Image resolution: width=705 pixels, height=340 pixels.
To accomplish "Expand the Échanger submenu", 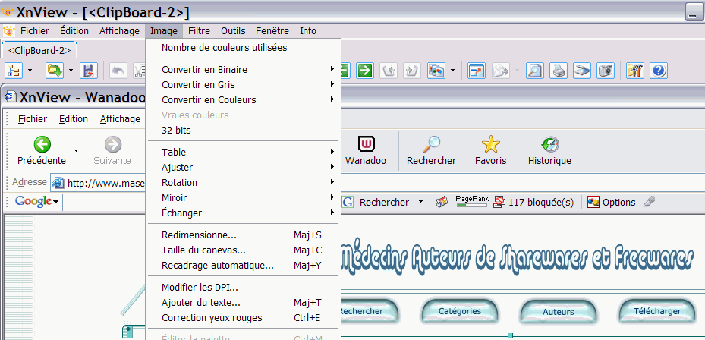I will click(244, 212).
